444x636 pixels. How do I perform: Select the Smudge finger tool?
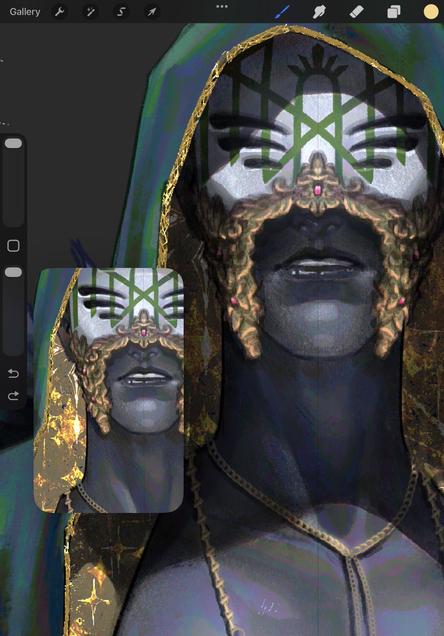(x=319, y=12)
